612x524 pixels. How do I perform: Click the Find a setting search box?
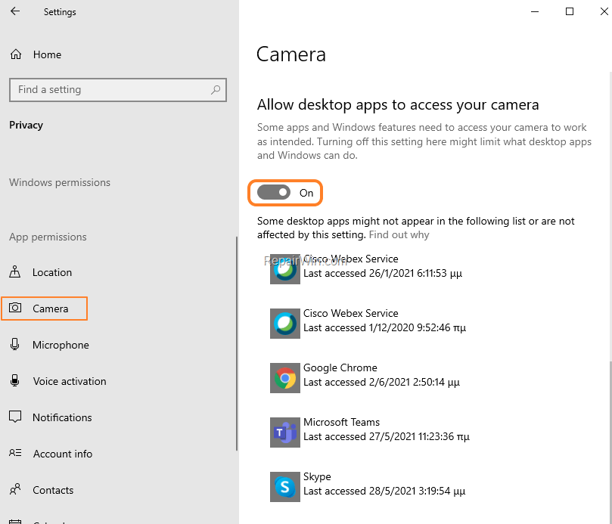coord(117,89)
